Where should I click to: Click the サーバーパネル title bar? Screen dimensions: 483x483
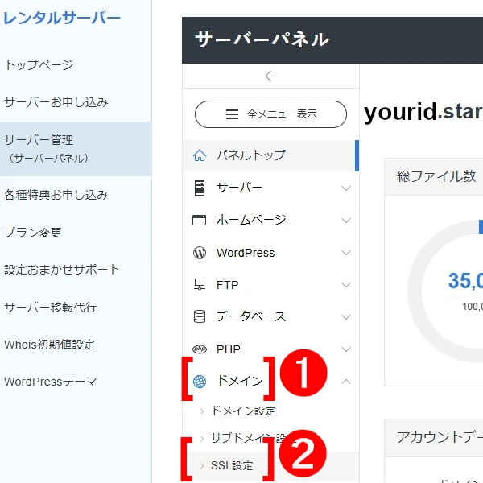click(x=332, y=40)
